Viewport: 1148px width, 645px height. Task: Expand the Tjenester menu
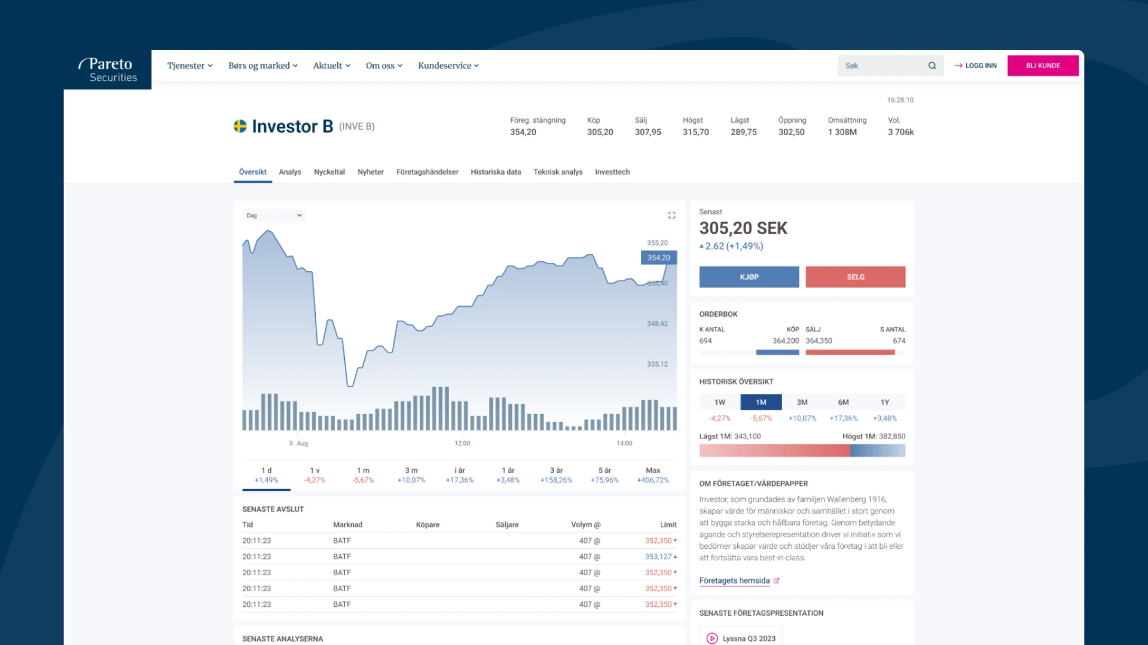pyautogui.click(x=190, y=66)
